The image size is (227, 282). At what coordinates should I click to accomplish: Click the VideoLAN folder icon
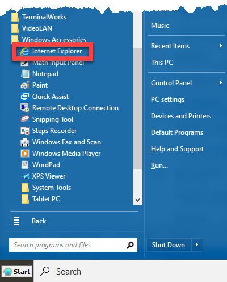pyautogui.click(x=15, y=28)
